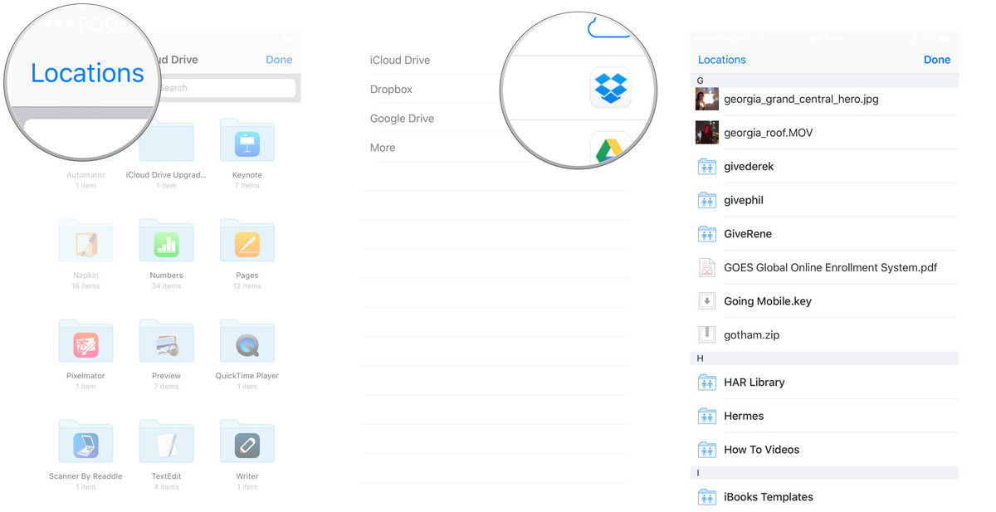Tap the magnified Locations link
The height and width of the screenshot is (512, 996).
coord(87,73)
